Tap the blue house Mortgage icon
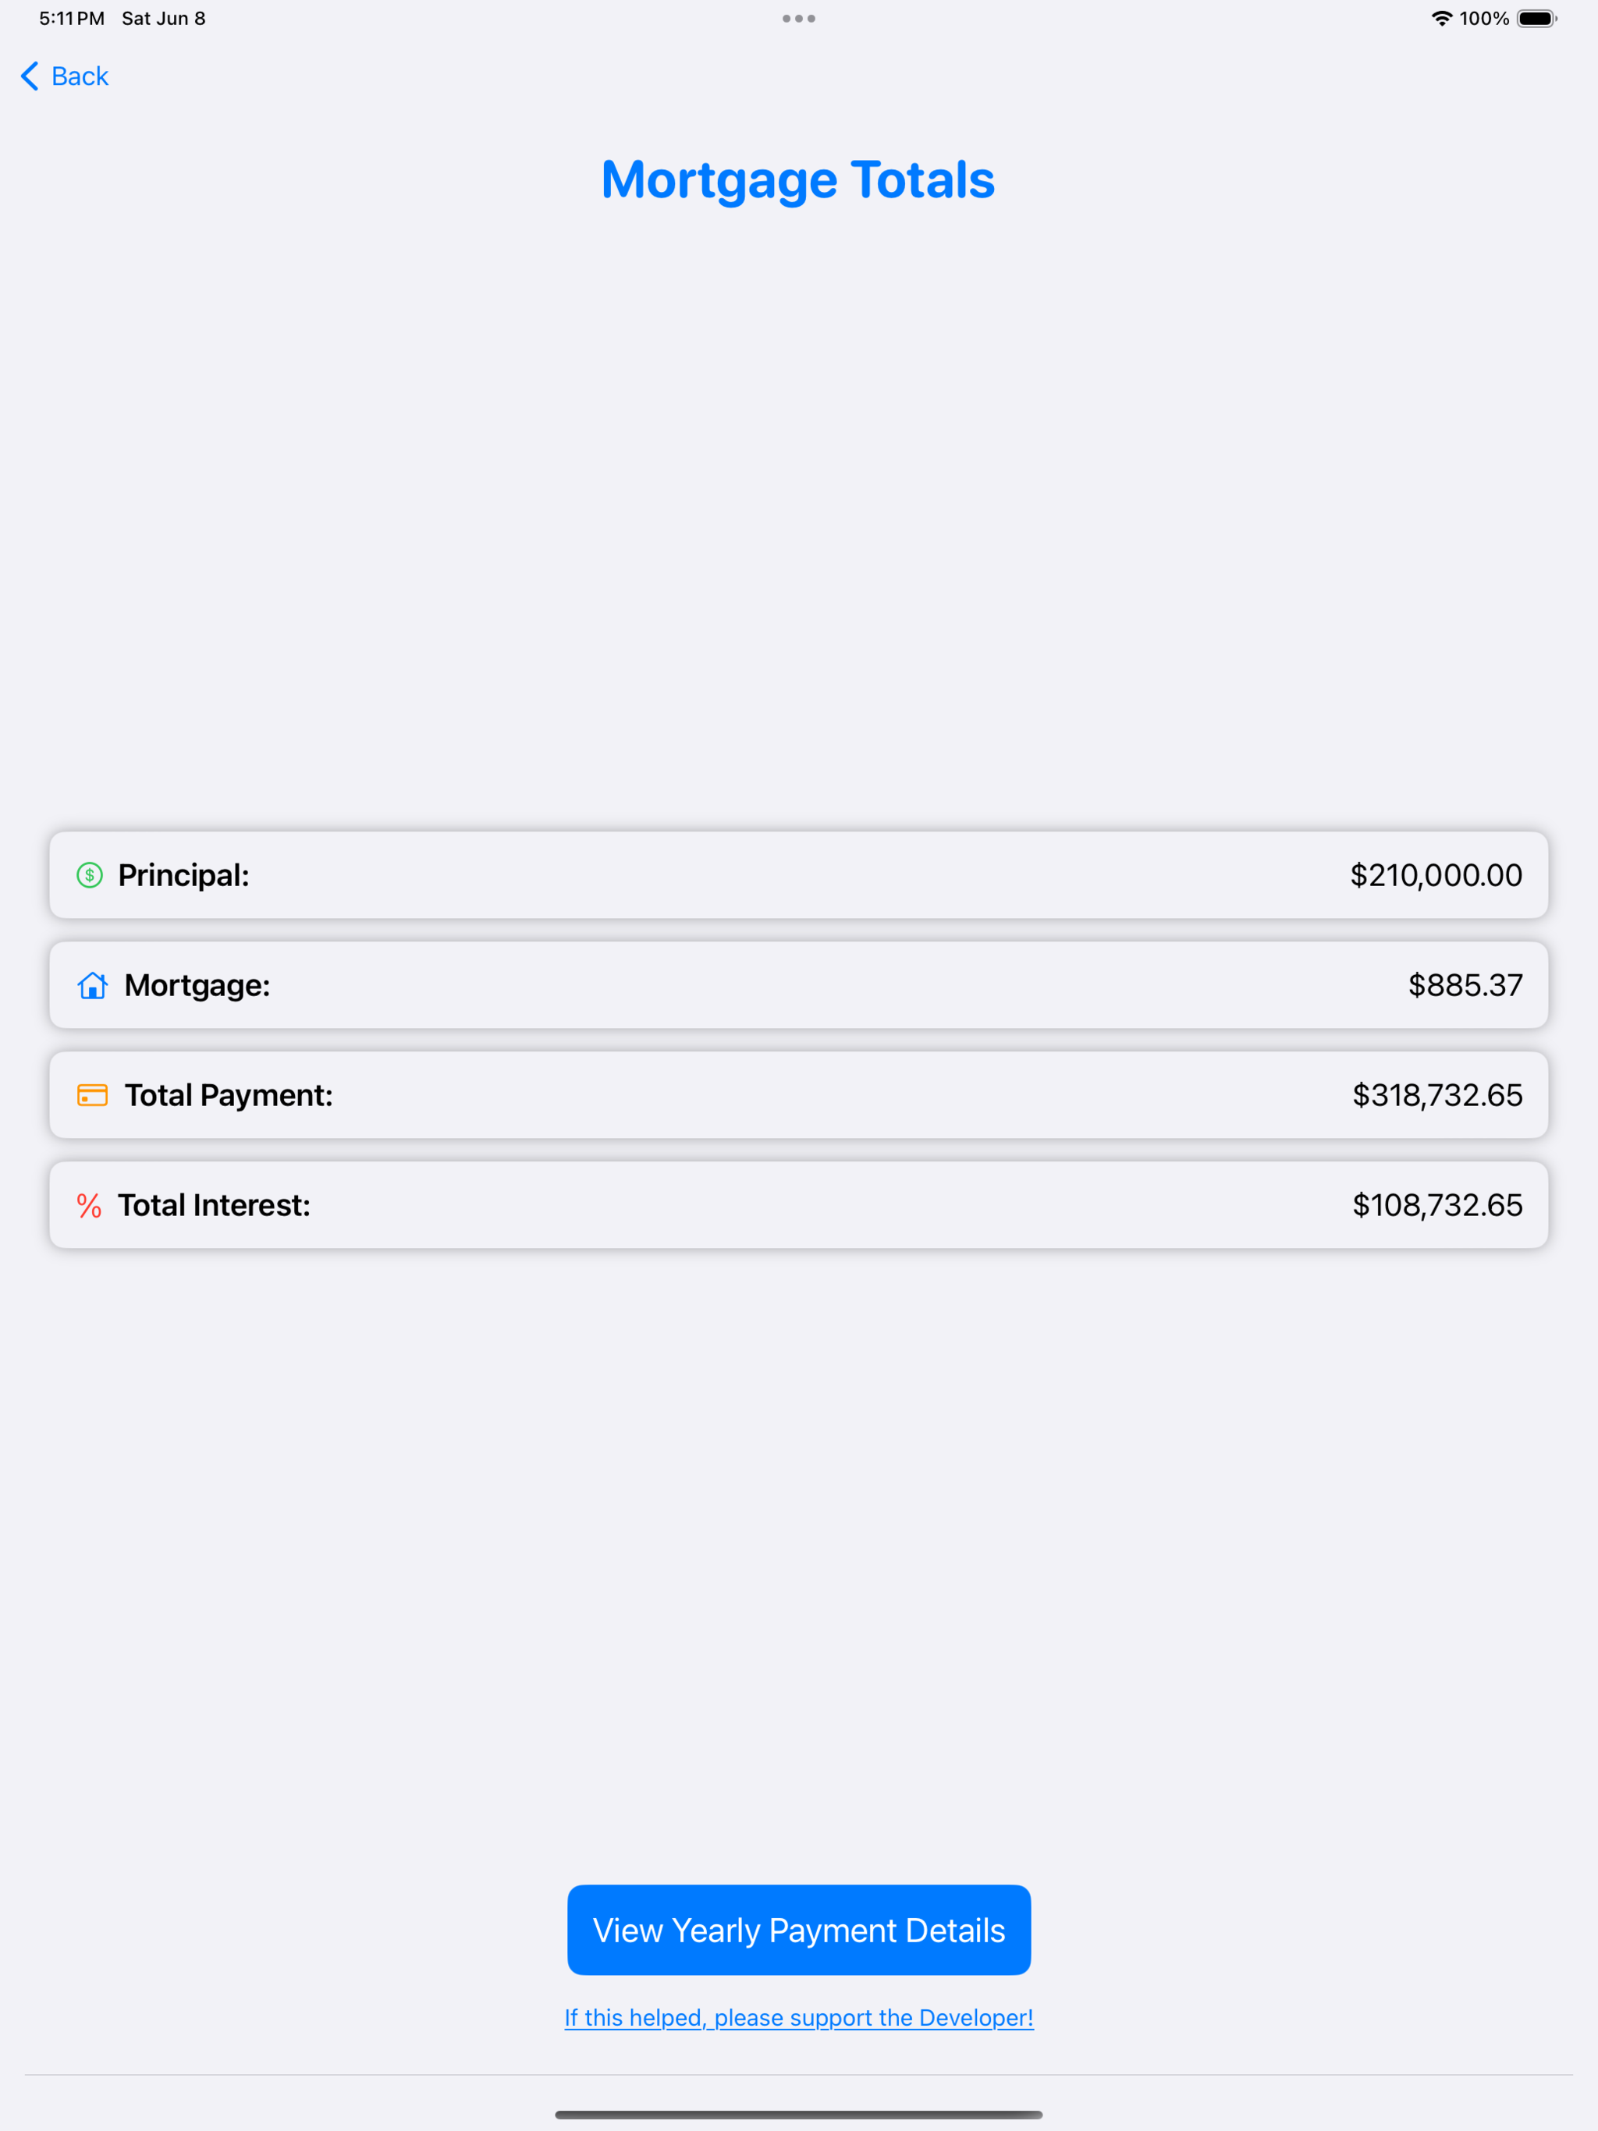 point(93,984)
